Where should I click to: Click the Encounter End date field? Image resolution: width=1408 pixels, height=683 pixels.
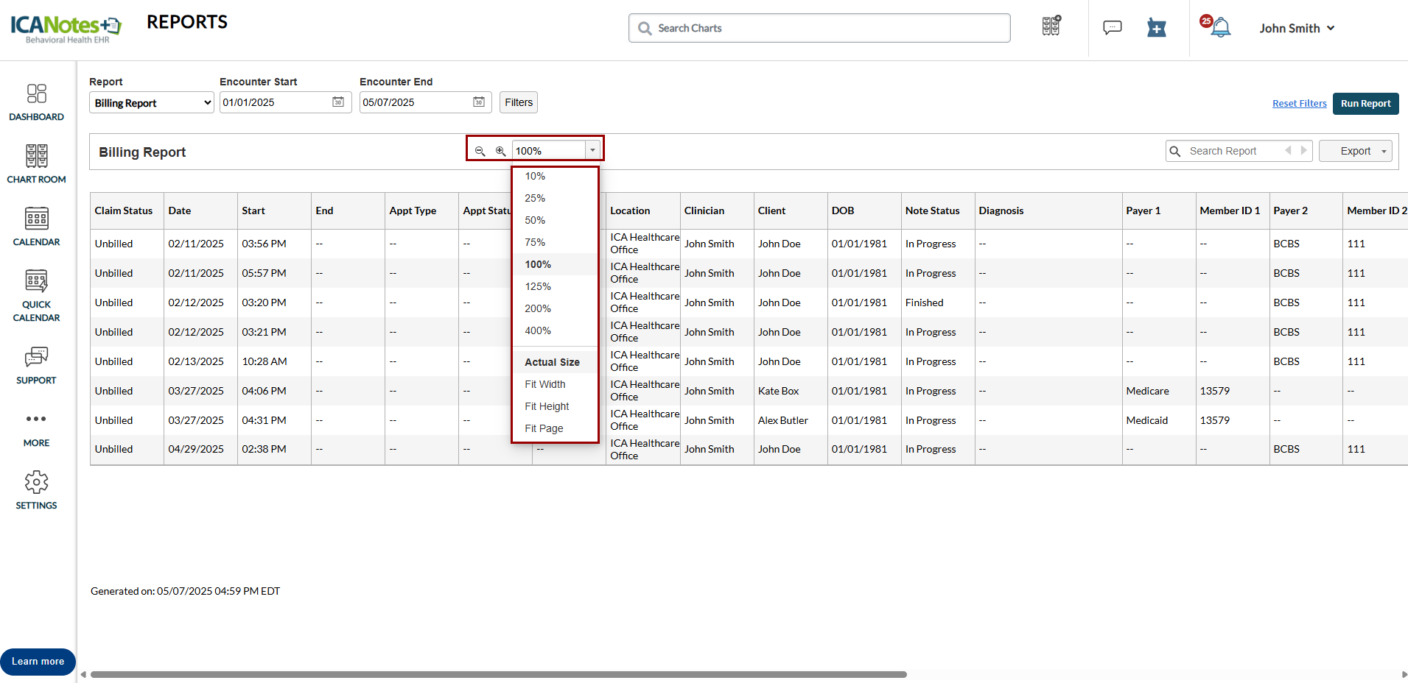(425, 102)
